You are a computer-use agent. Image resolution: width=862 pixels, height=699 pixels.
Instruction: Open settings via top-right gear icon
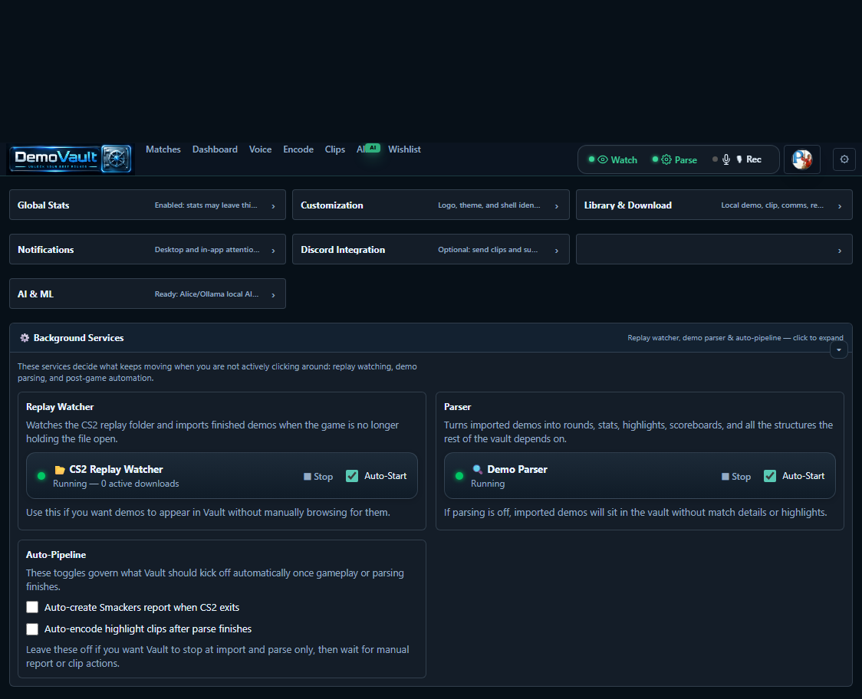(x=844, y=159)
